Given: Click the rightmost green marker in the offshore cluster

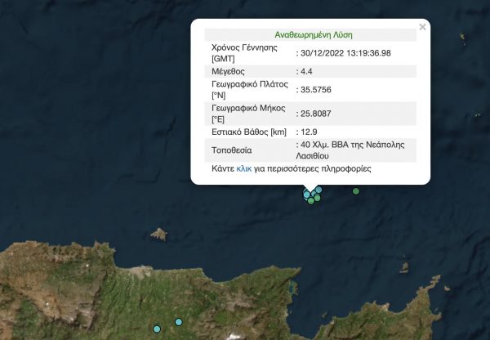Looking at the screenshot, I should [317, 197].
